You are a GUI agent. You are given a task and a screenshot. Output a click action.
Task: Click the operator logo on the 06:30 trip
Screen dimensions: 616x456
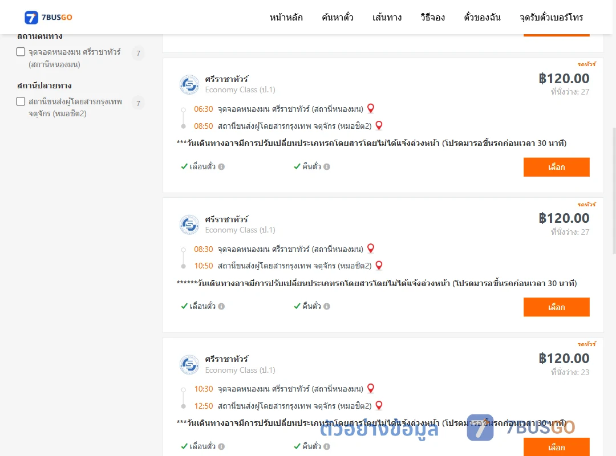[x=189, y=84]
